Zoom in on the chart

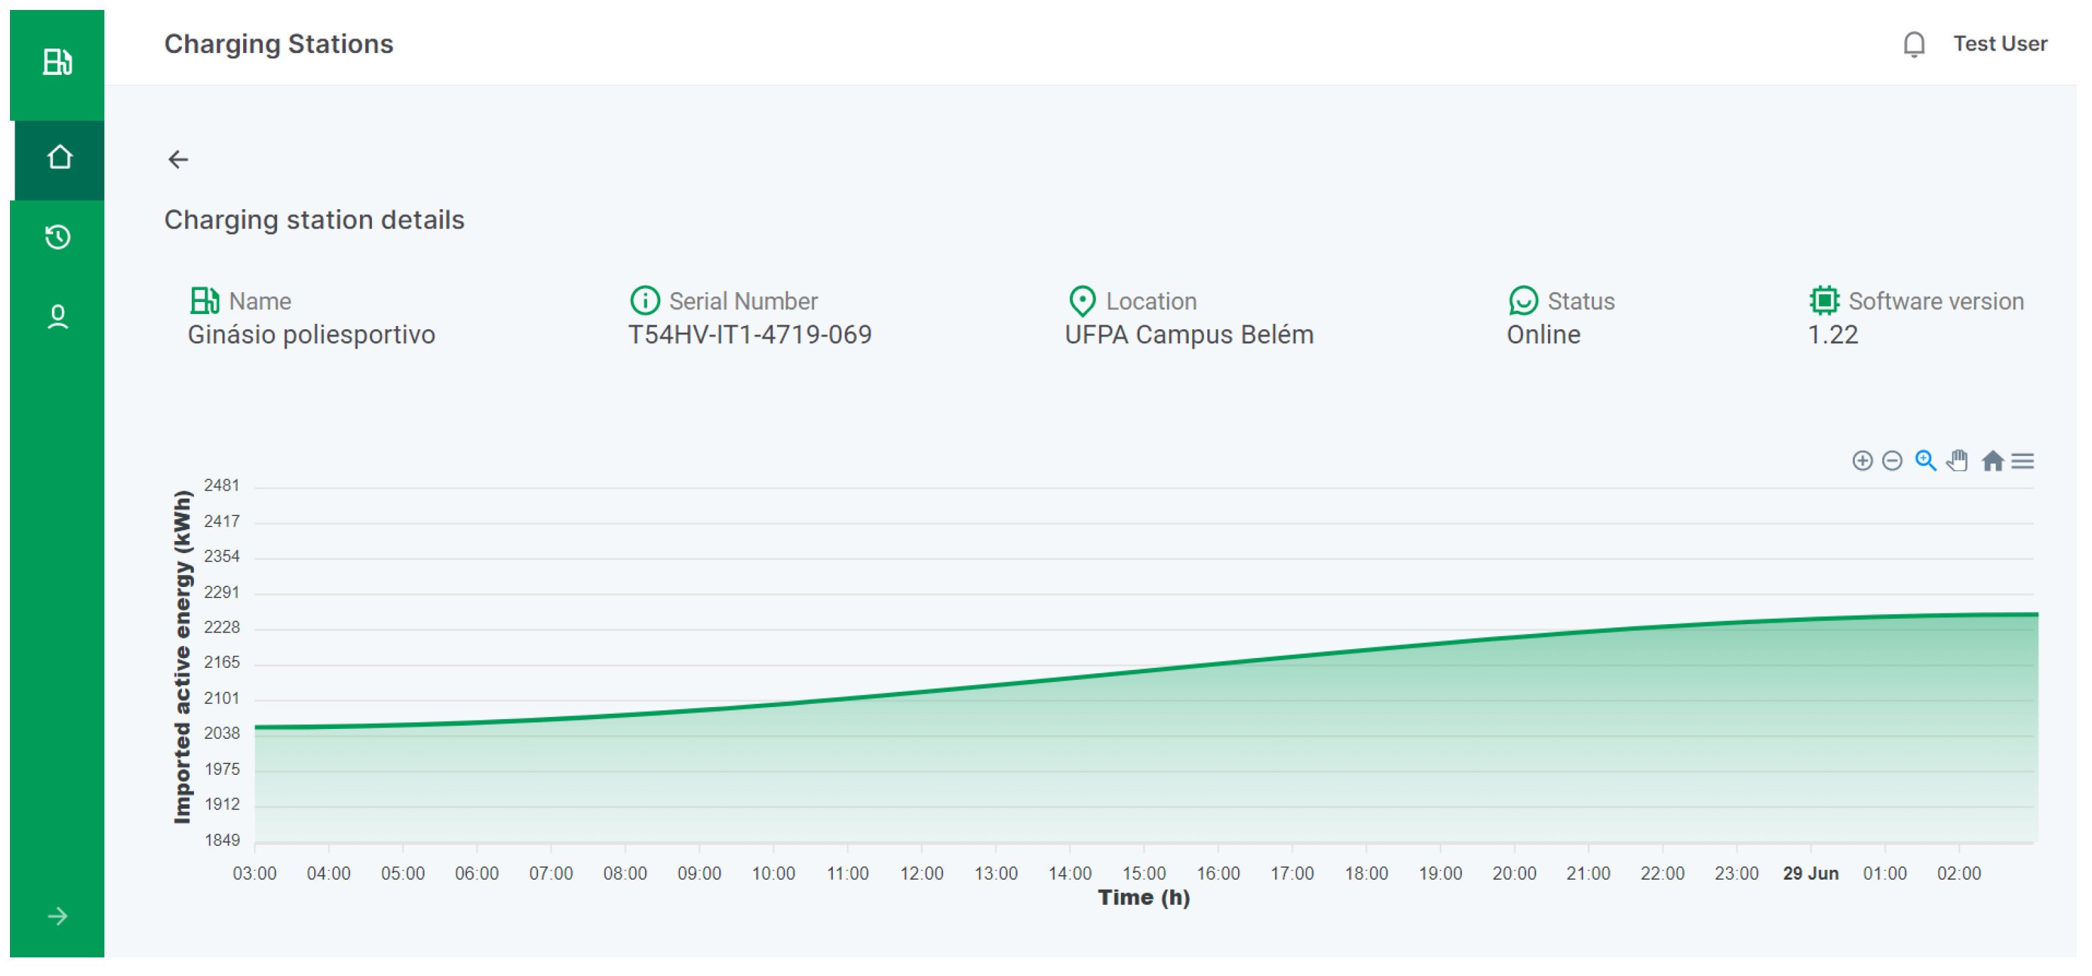click(1862, 461)
